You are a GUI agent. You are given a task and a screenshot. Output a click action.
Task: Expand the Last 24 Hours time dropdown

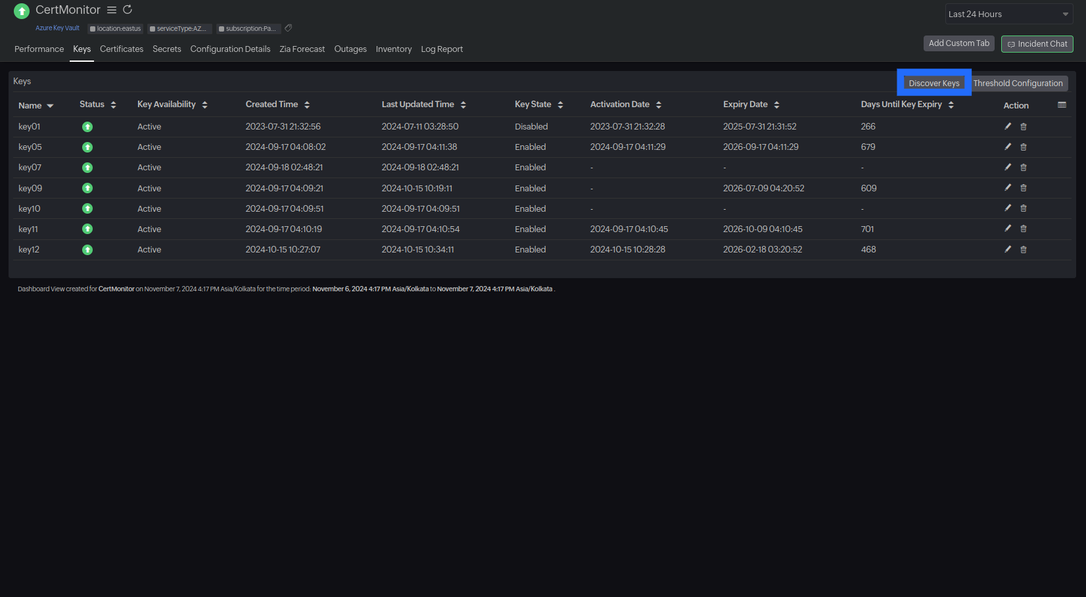[1008, 14]
